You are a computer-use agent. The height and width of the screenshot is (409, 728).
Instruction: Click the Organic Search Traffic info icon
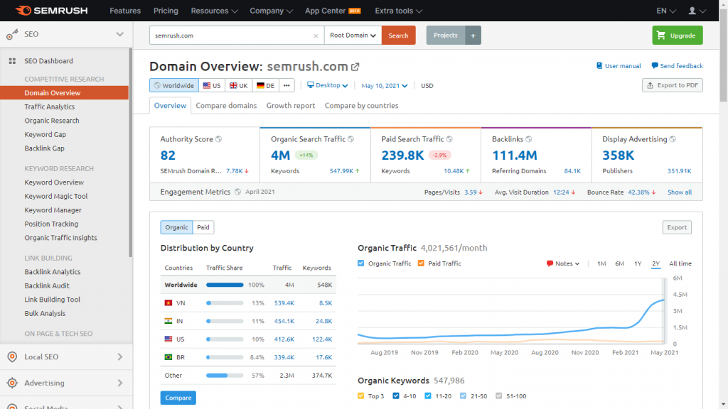351,139
